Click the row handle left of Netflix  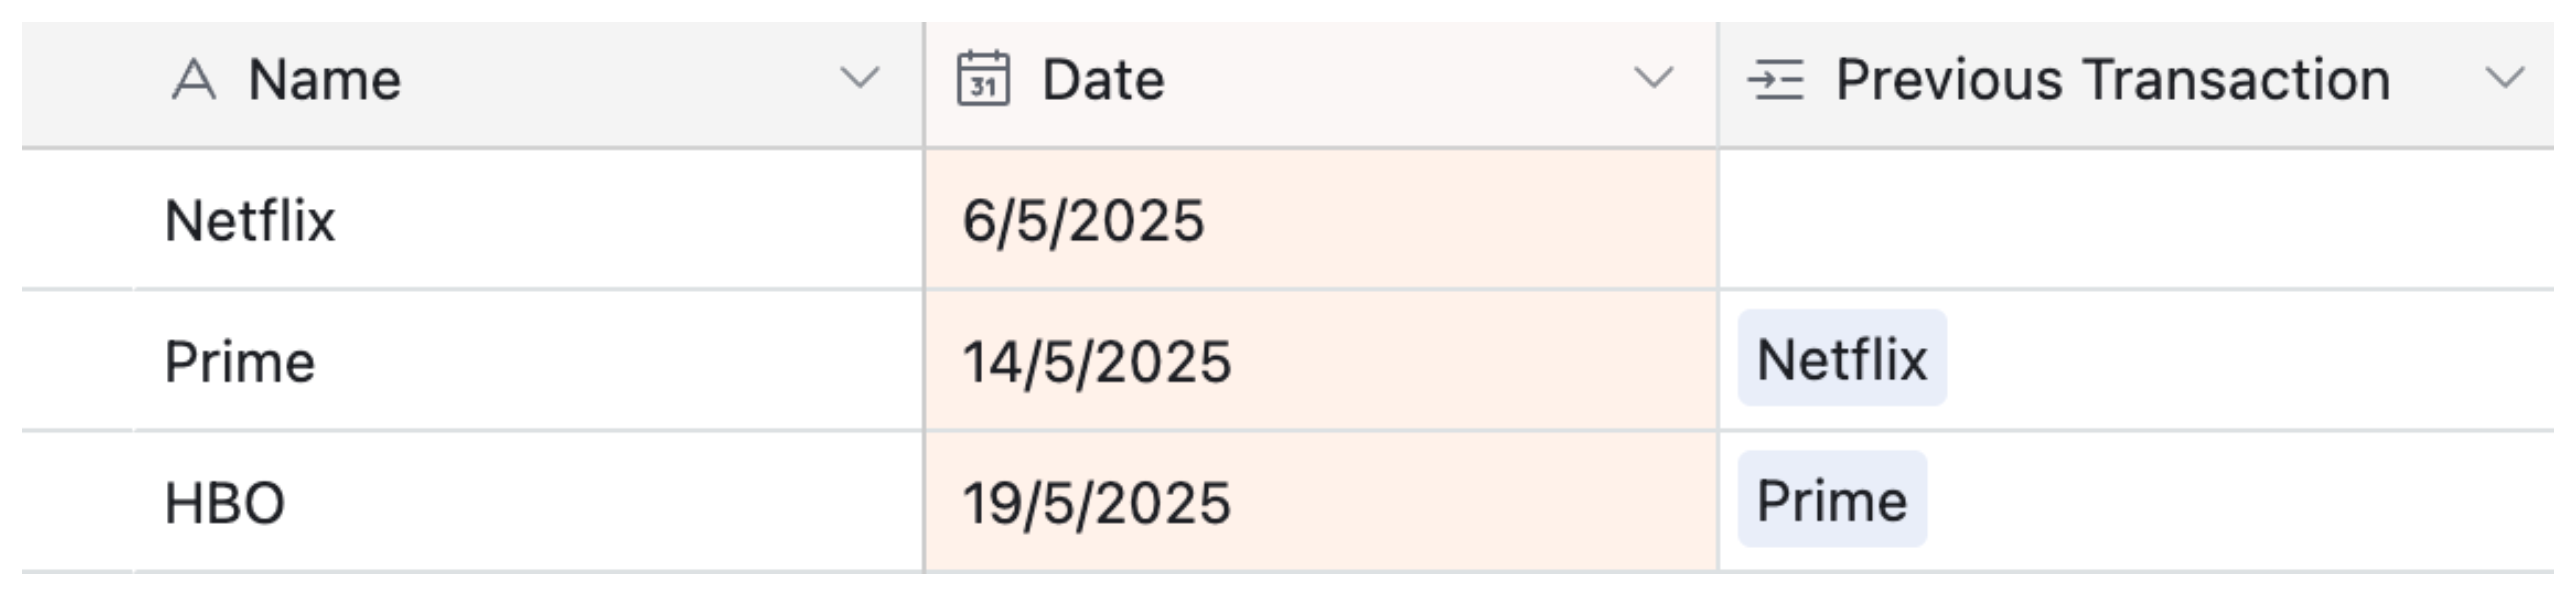[x=77, y=220]
